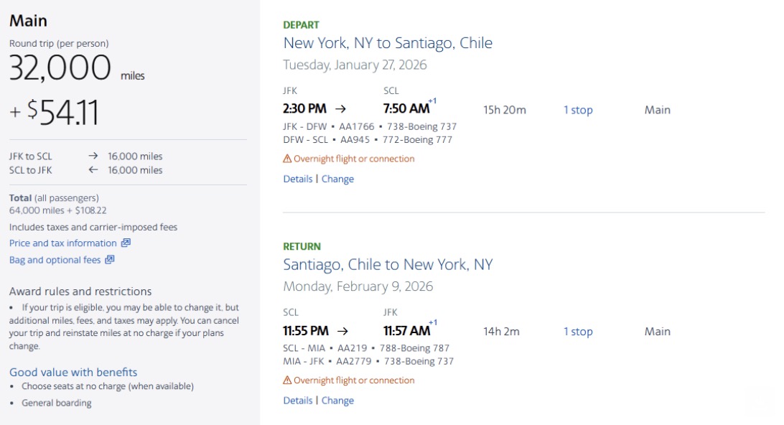Change the returning flight
784x425 pixels.
(x=337, y=400)
